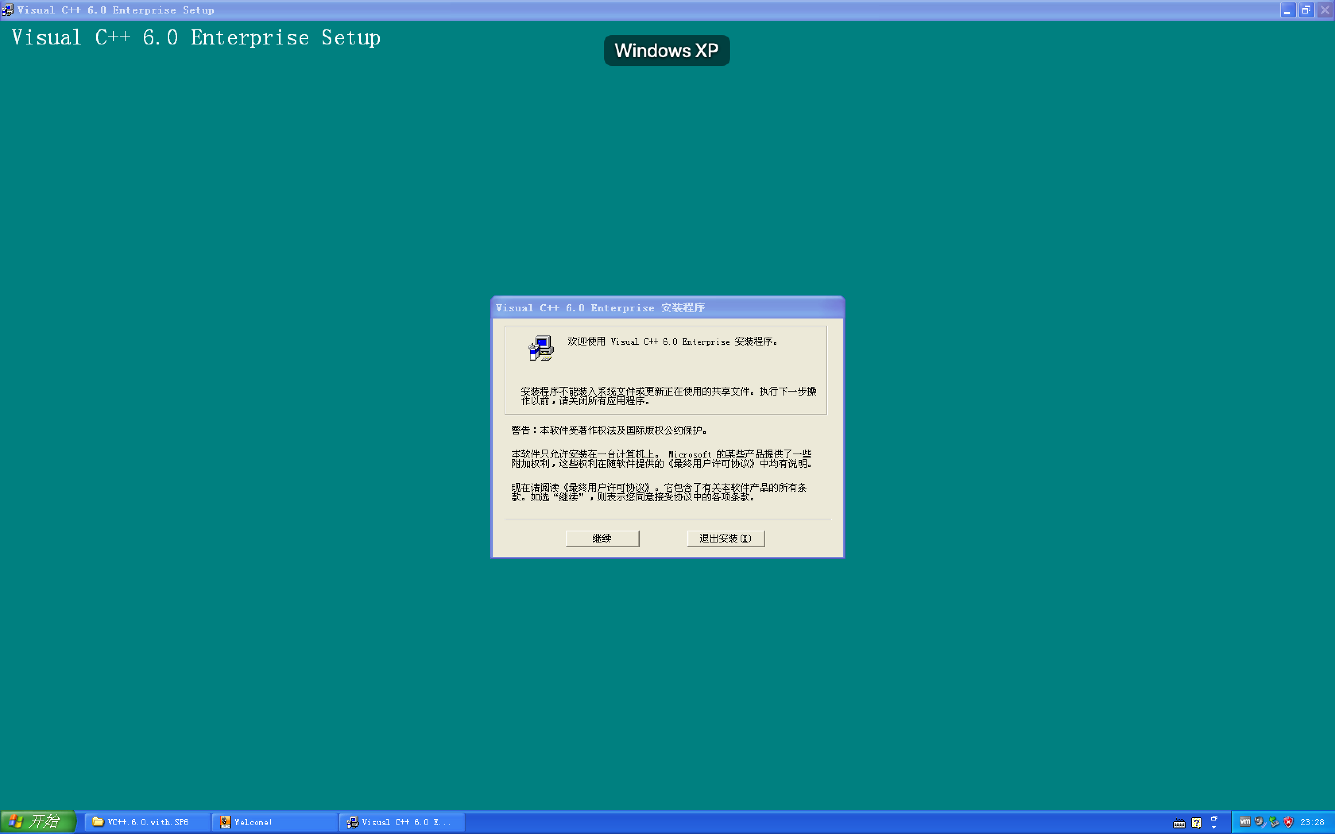
Task: Click the system clock showing 23:28
Action: (x=1312, y=822)
